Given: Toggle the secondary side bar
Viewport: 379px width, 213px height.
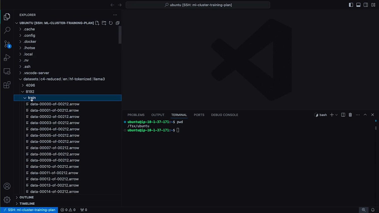Looking at the screenshot, I should [366, 5].
